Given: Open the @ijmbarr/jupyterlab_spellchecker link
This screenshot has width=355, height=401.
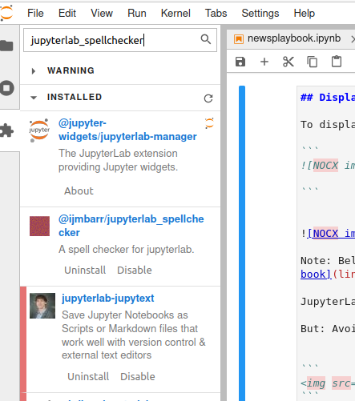Looking at the screenshot, I should (131, 226).
